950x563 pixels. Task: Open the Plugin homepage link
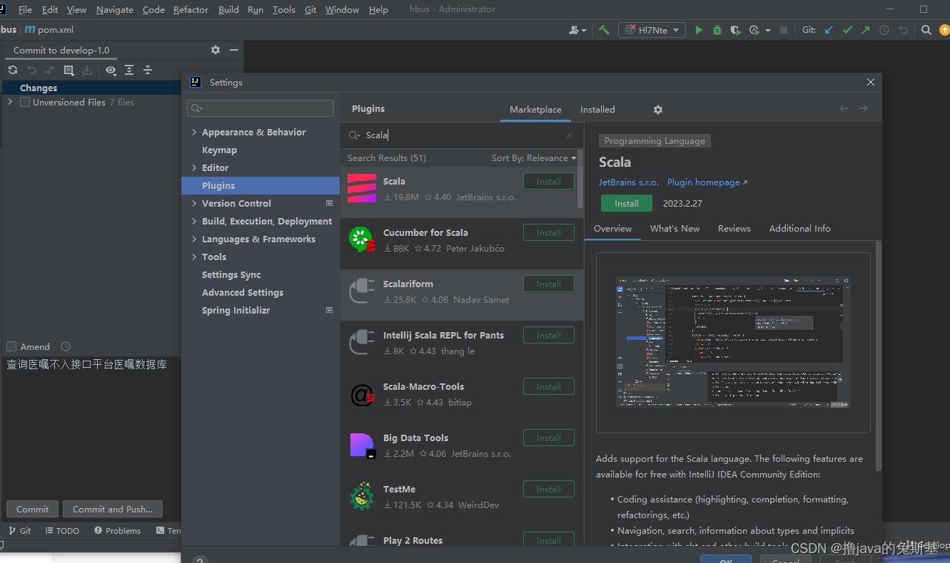pos(707,182)
